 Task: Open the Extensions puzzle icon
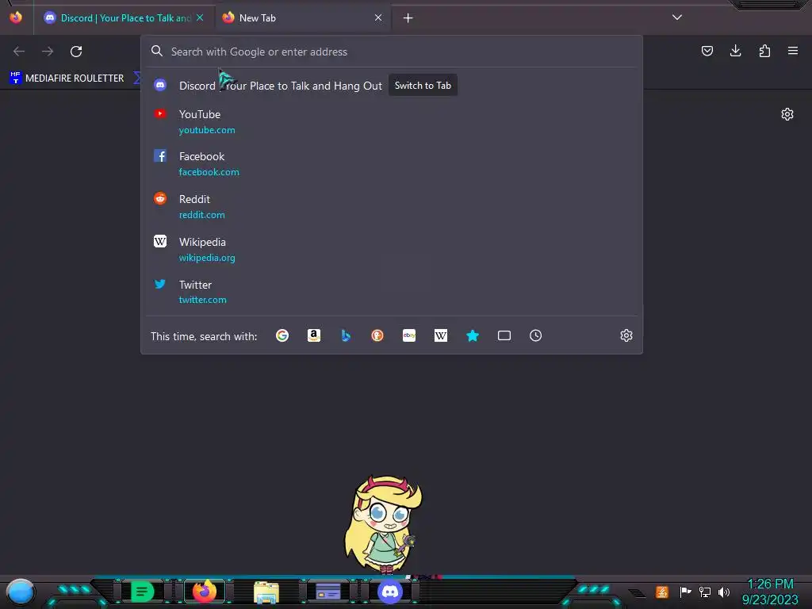764,51
